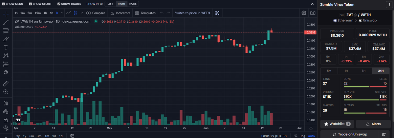Toggle stay in drawing mode pencil-lock icon
Image resolution: width=394 pixels, height=138 pixels.
[x=6, y=111]
